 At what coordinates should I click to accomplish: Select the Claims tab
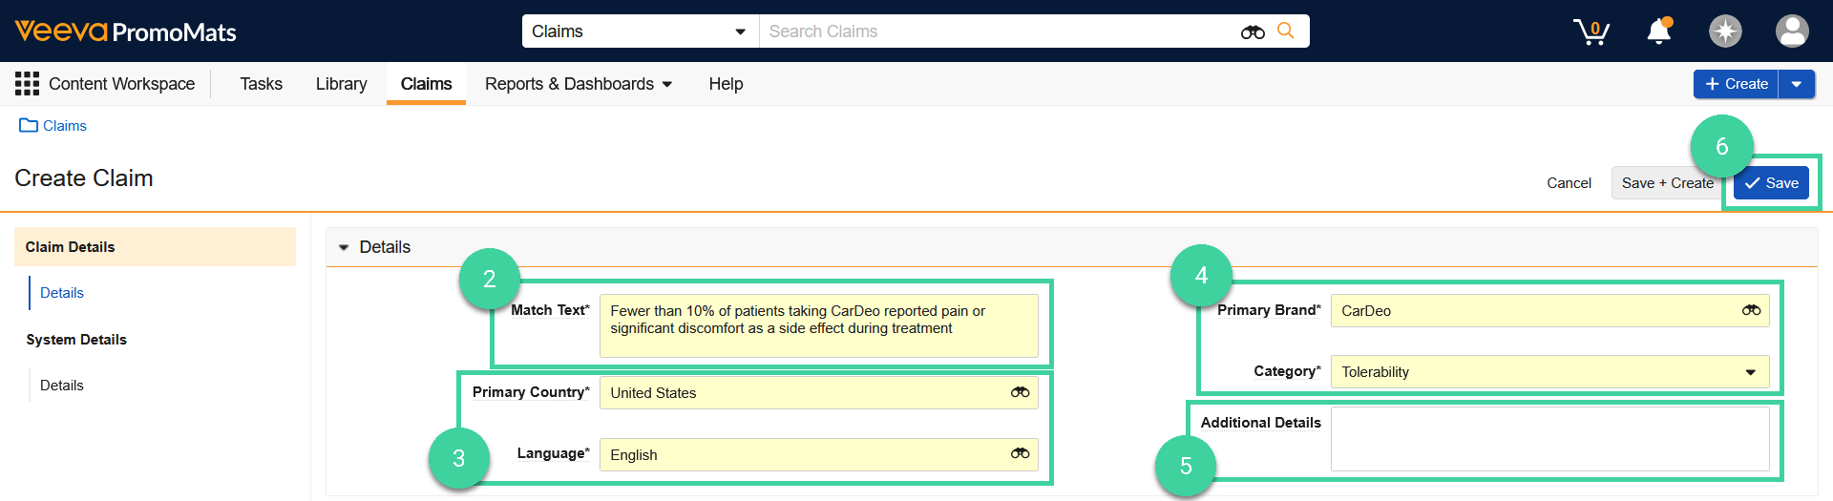point(426,84)
